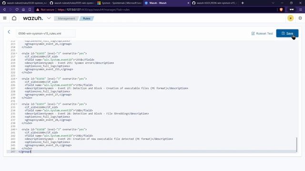Open Brave Shields icon
305x171 pixels.
click(x=281, y=9)
